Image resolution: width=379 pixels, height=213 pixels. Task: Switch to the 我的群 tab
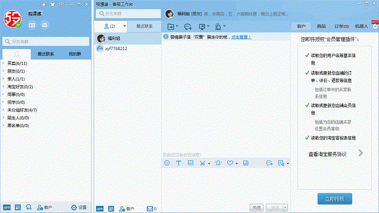coord(75,54)
